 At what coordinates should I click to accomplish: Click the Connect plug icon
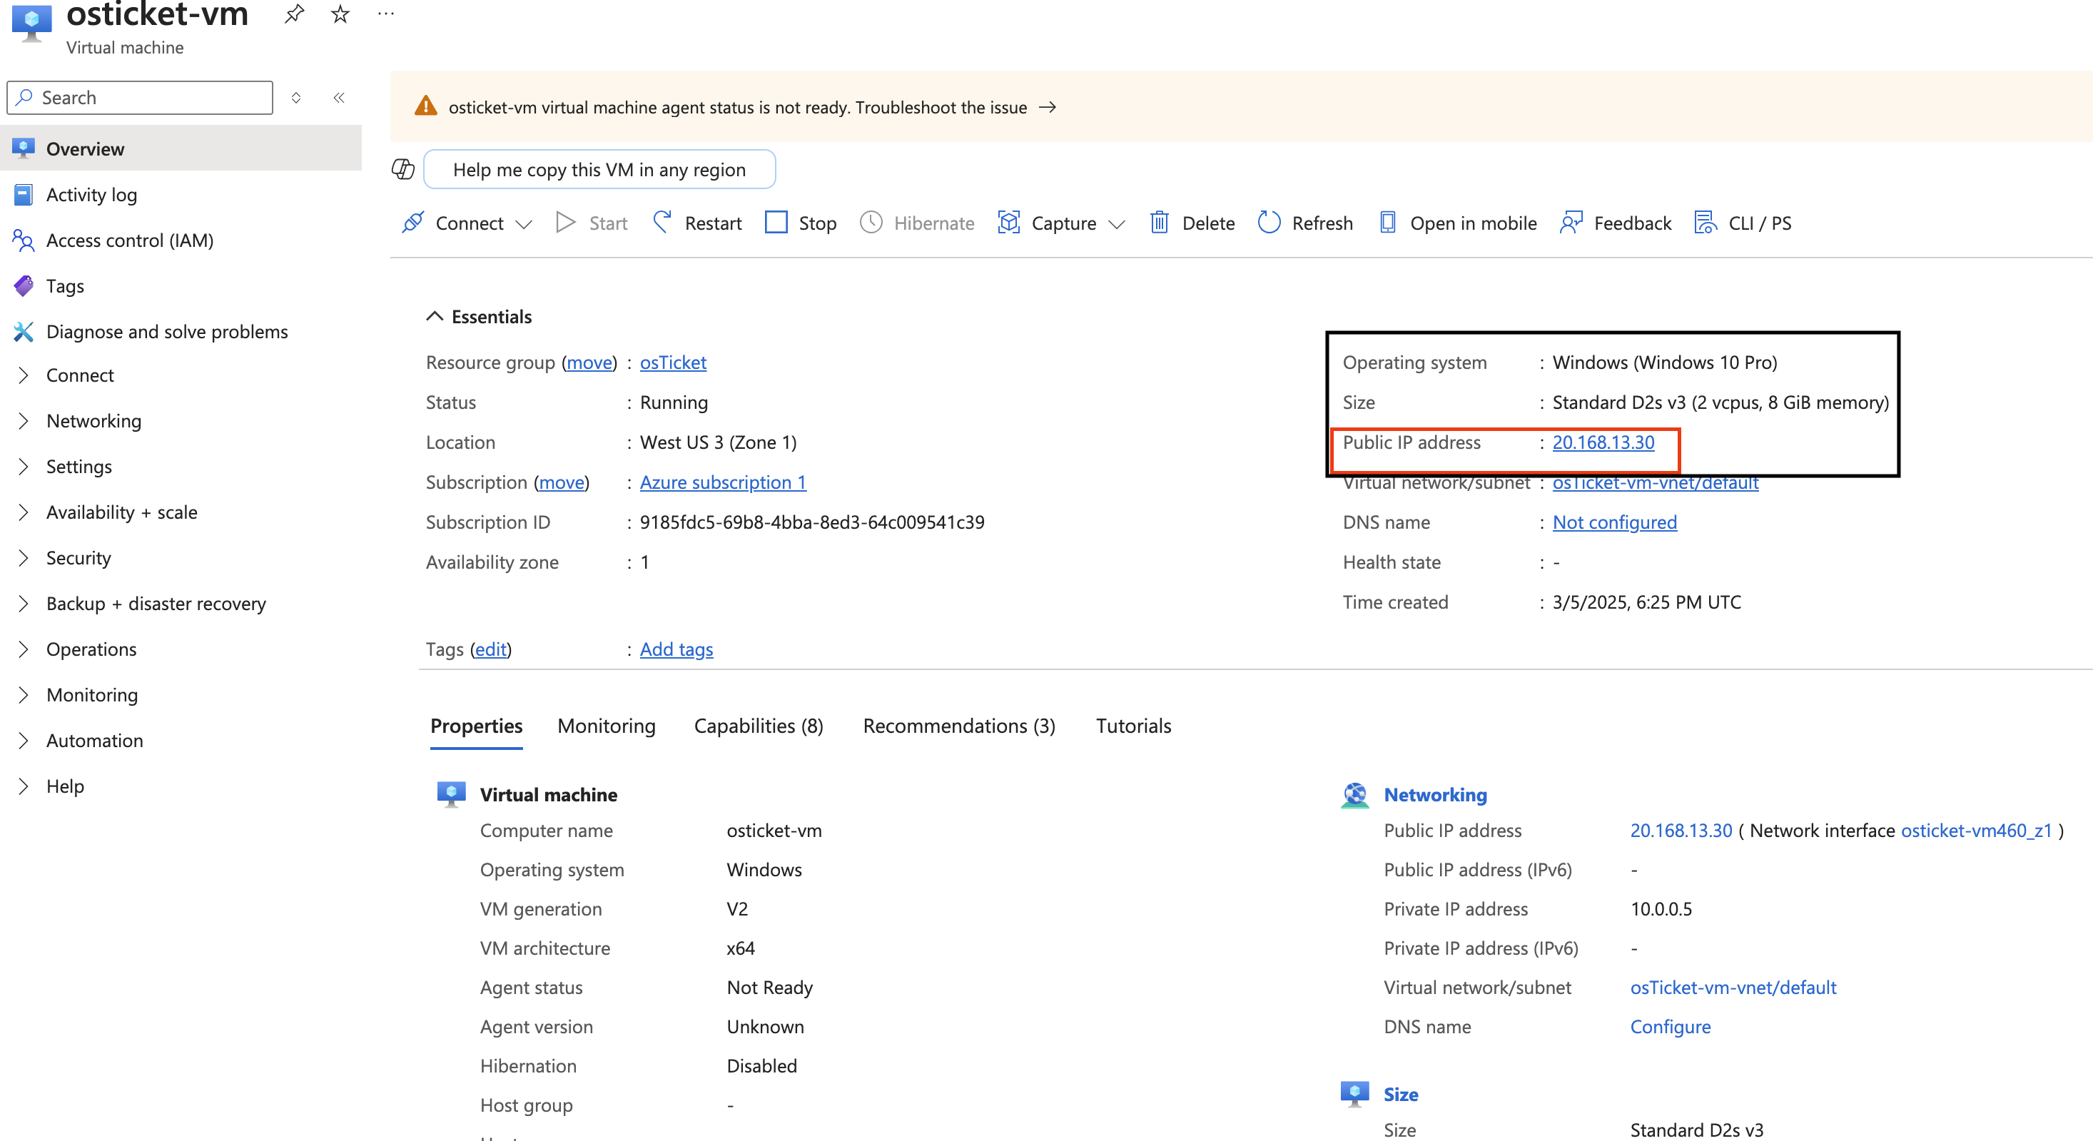[x=412, y=223]
